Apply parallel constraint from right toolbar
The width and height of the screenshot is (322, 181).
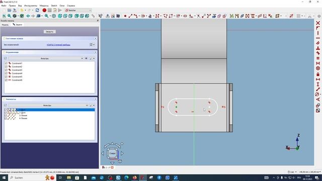click(318, 43)
